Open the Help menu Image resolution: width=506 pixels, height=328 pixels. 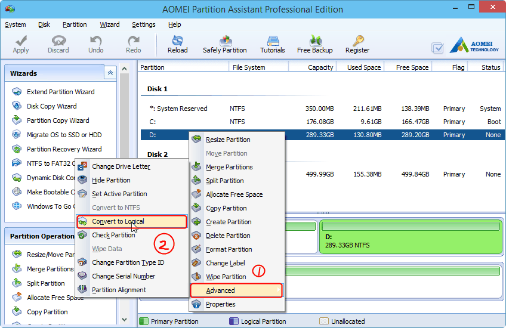(x=175, y=24)
